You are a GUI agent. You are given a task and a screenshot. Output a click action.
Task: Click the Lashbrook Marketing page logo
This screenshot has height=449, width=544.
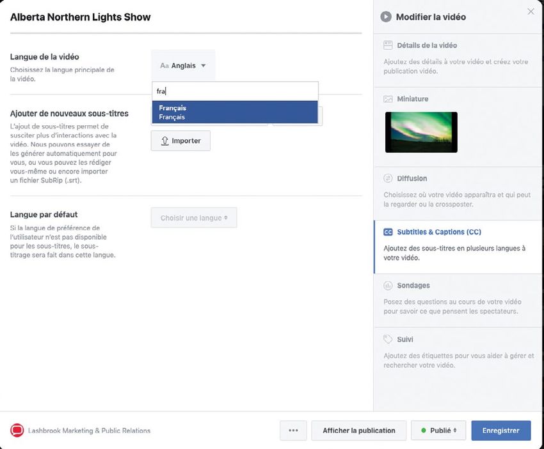click(x=17, y=430)
